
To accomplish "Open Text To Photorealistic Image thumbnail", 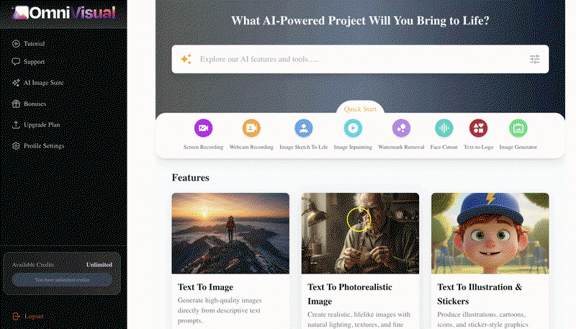I will pos(360,233).
